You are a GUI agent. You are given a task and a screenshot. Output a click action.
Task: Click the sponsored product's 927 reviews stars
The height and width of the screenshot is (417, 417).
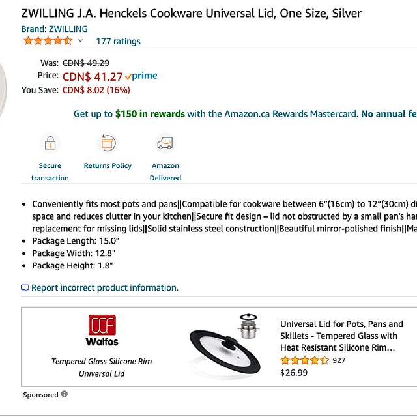coord(305,360)
